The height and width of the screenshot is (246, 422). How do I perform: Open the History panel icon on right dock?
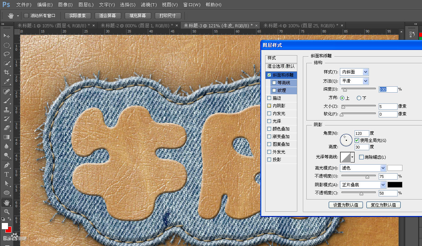[x=412, y=34]
